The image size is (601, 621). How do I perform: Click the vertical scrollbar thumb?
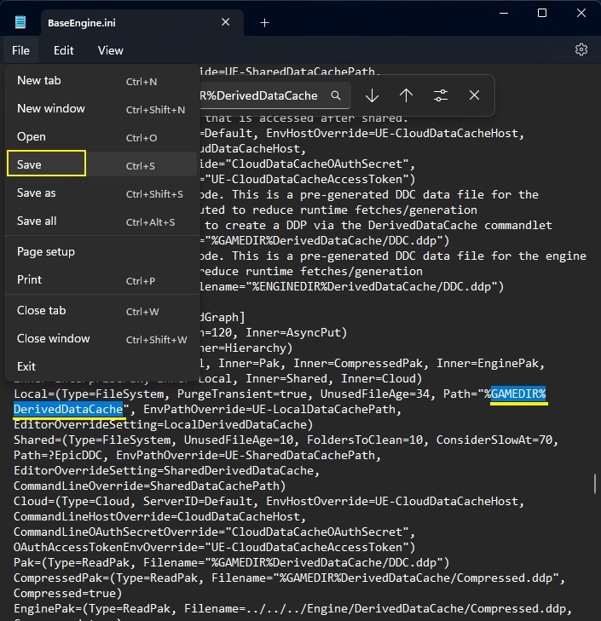pyautogui.click(x=595, y=483)
